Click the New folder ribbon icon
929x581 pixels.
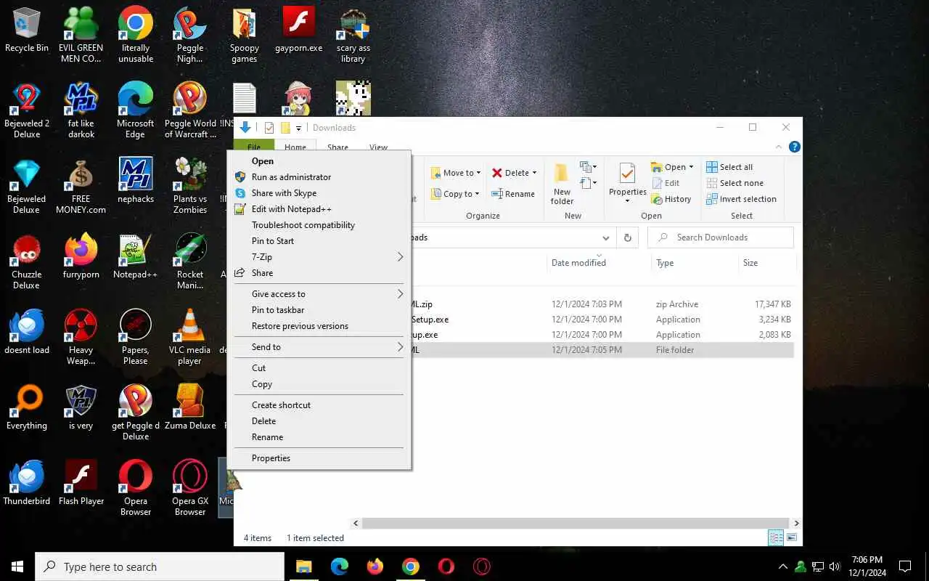562,183
